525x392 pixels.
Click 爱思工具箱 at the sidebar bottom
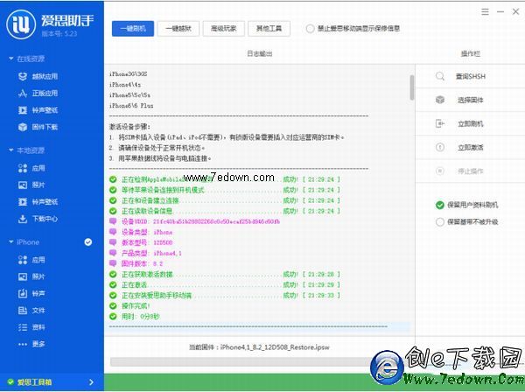[x=34, y=382]
